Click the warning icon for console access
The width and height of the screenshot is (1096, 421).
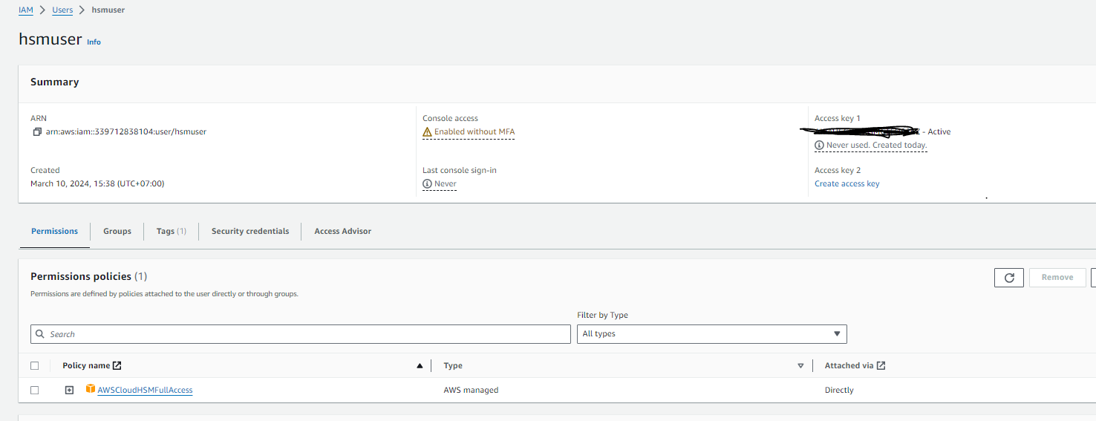427,132
